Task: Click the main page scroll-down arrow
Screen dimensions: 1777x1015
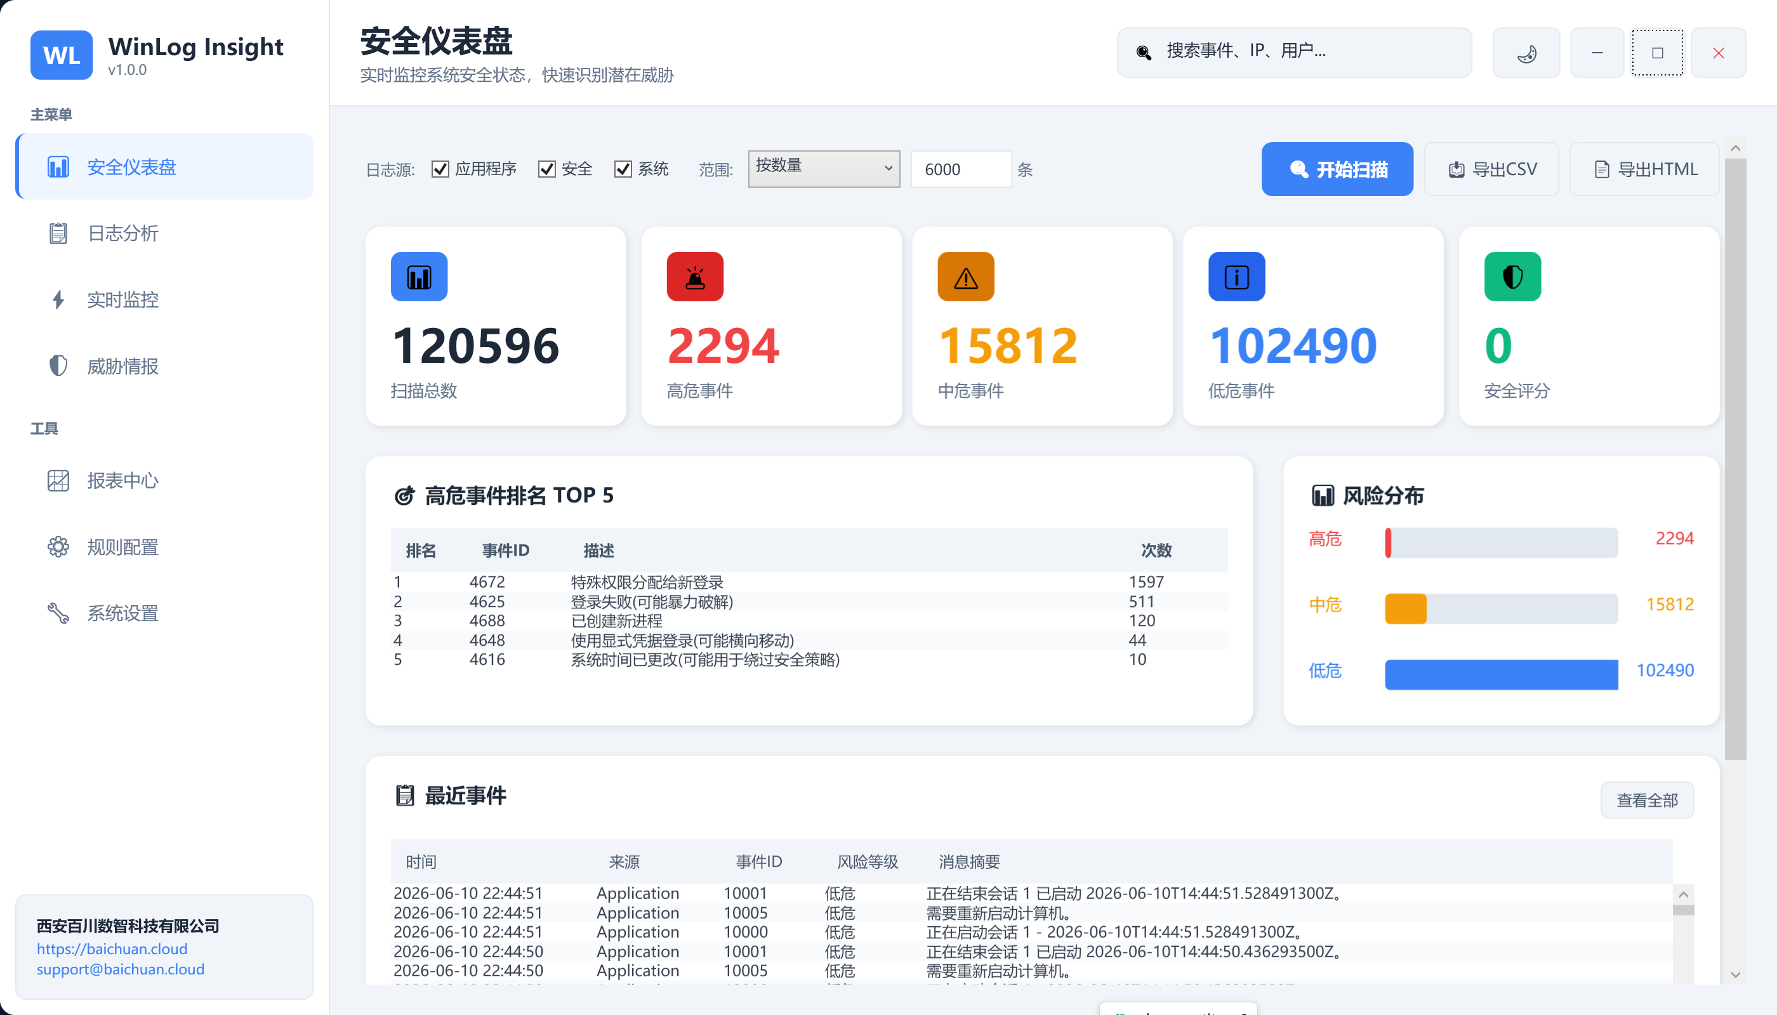Action: pos(1735,974)
